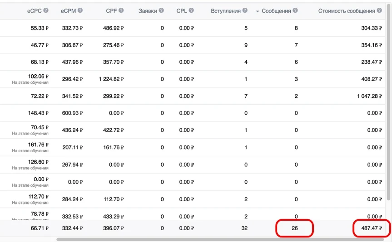Select total messages value 26

tap(294, 228)
